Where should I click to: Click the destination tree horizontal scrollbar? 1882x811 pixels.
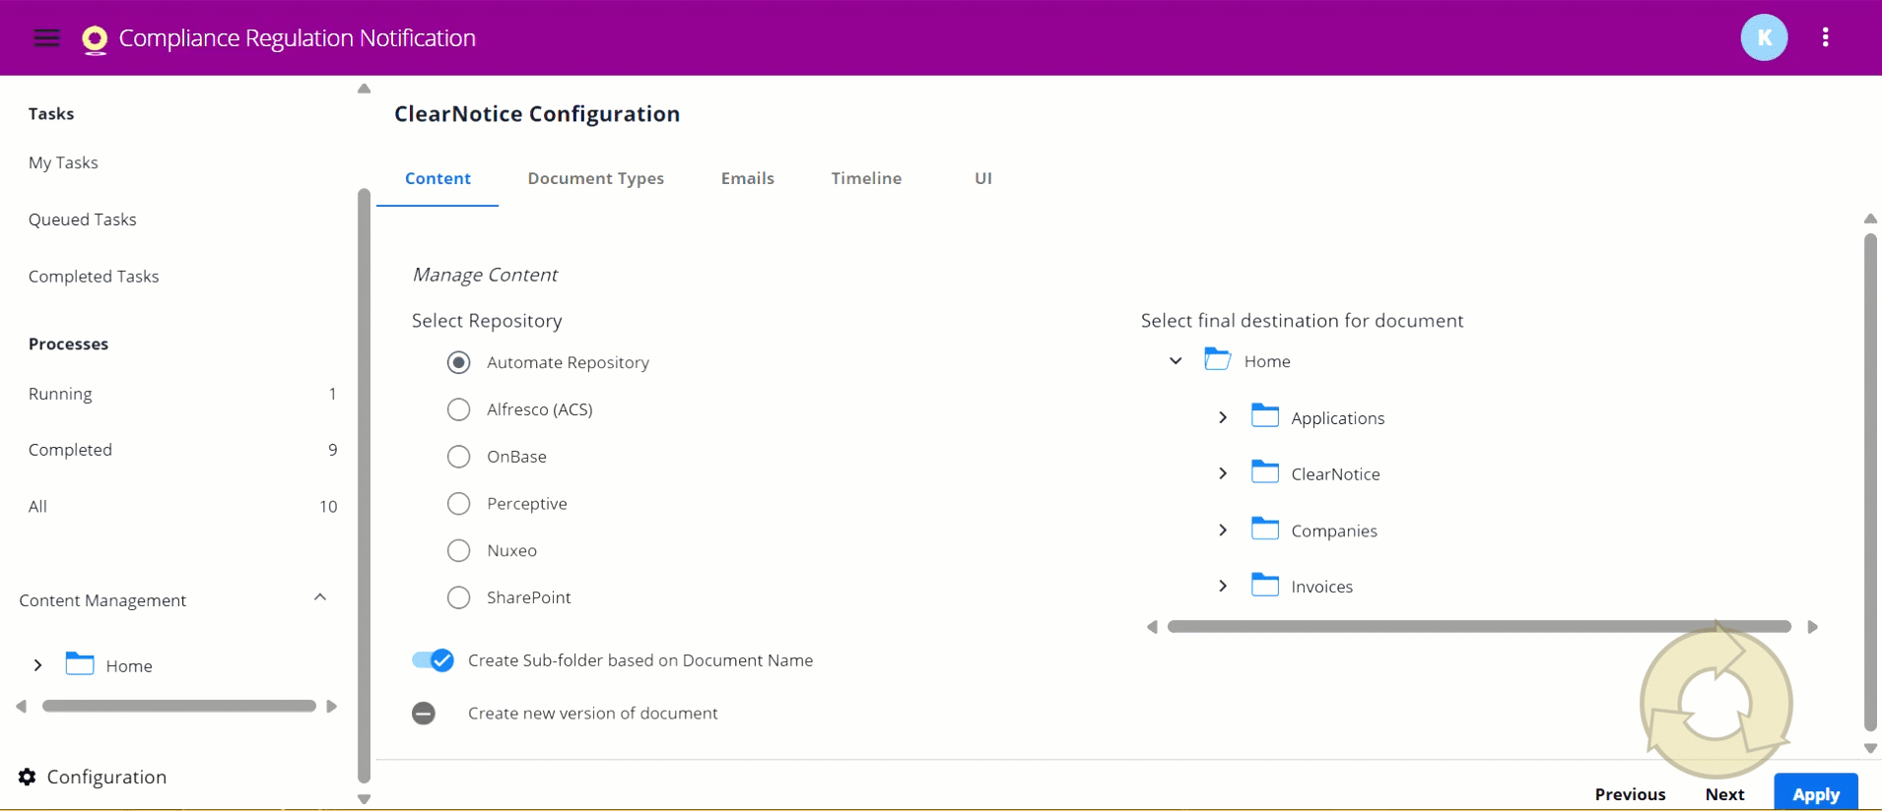[x=1478, y=627]
